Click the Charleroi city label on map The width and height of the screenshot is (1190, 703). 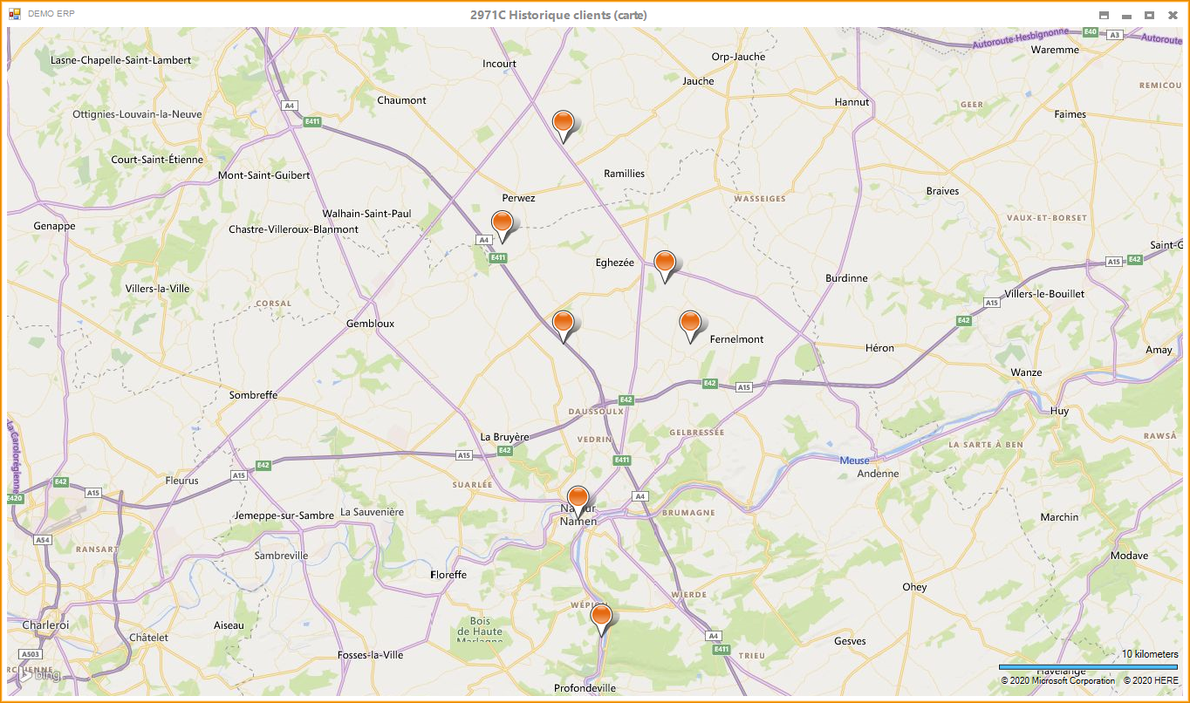pos(45,625)
